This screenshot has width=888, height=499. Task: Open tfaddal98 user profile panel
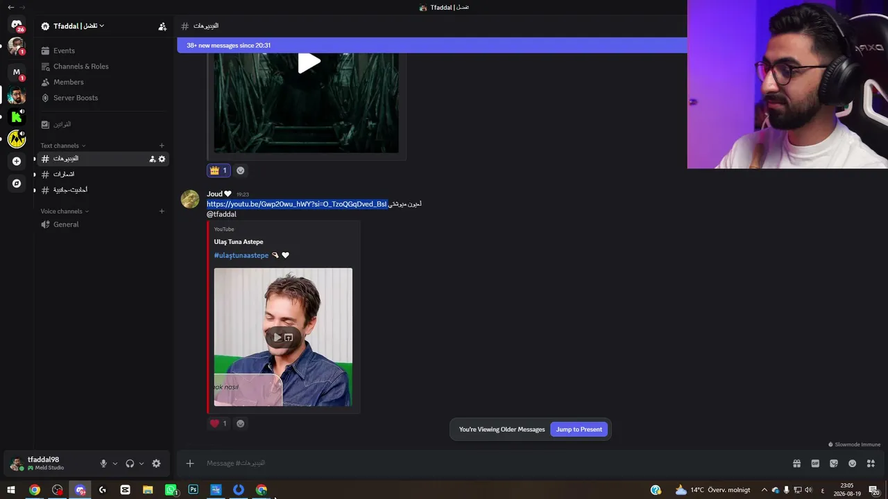tap(49, 464)
